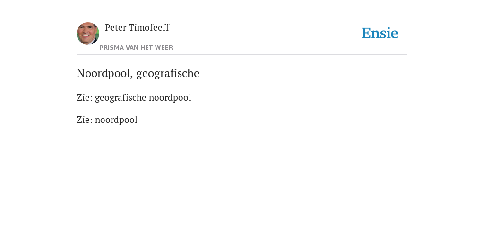Click the letter E of the Ensie logo

366,33
